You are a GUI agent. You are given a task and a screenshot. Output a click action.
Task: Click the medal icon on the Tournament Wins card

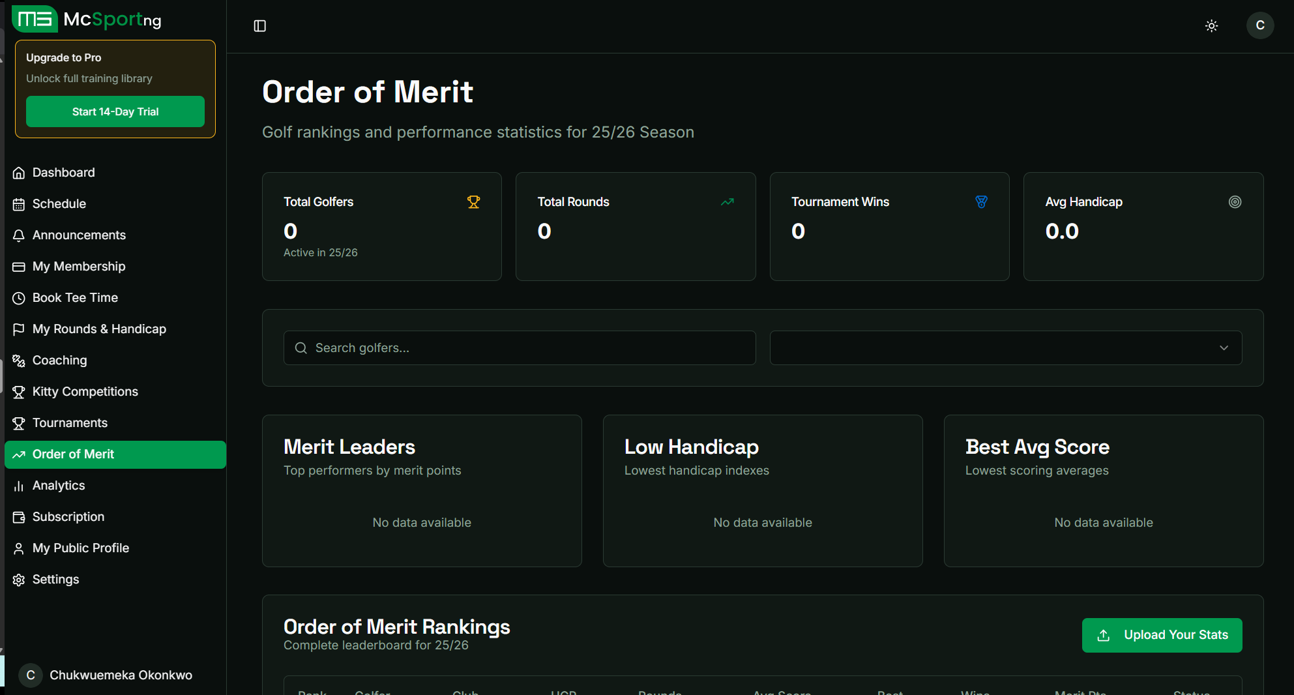click(981, 202)
